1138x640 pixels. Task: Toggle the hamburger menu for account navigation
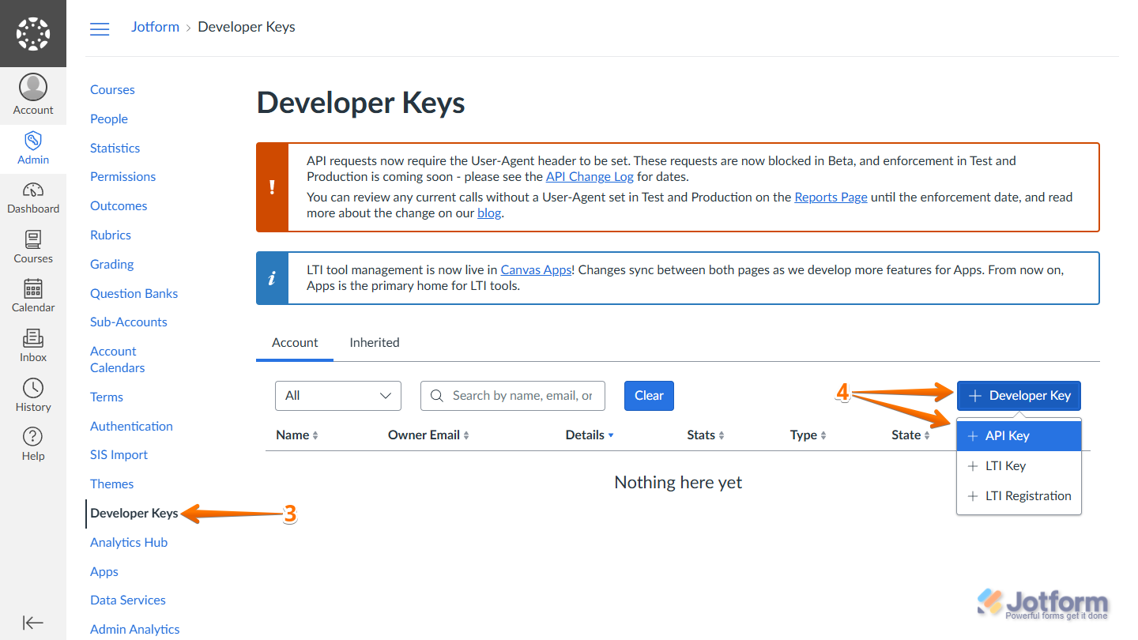[100, 28]
